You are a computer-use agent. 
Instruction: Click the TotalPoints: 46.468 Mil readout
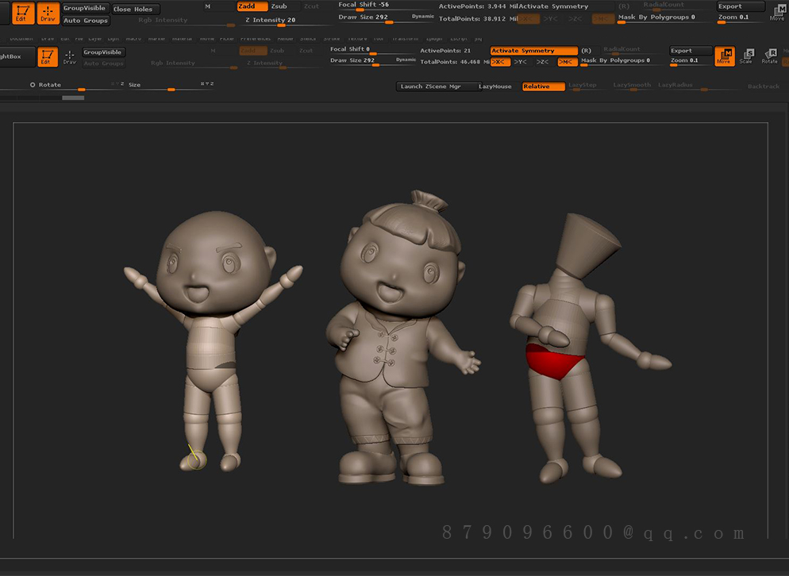tap(455, 62)
